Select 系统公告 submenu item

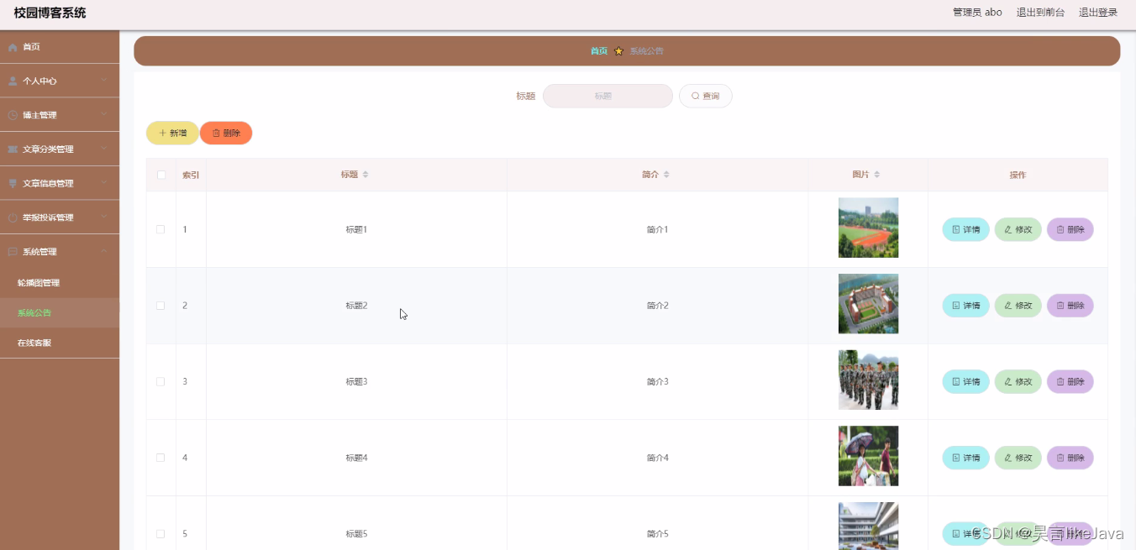(x=60, y=313)
